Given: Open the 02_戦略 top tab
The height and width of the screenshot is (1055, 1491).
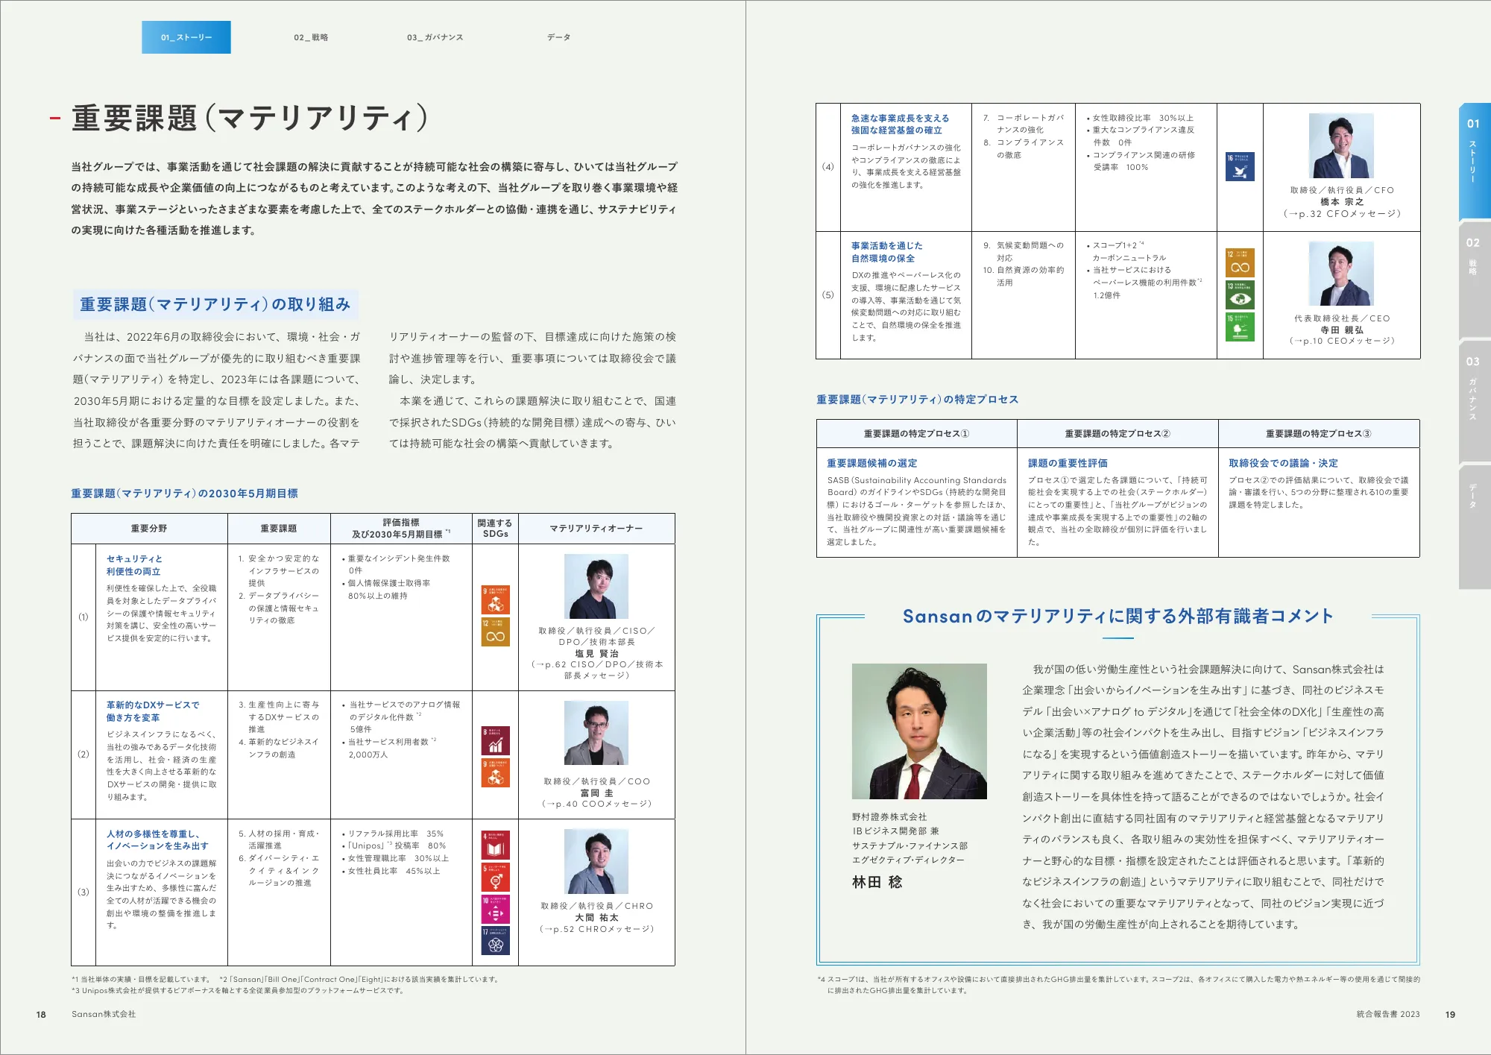Looking at the screenshot, I should [x=311, y=37].
